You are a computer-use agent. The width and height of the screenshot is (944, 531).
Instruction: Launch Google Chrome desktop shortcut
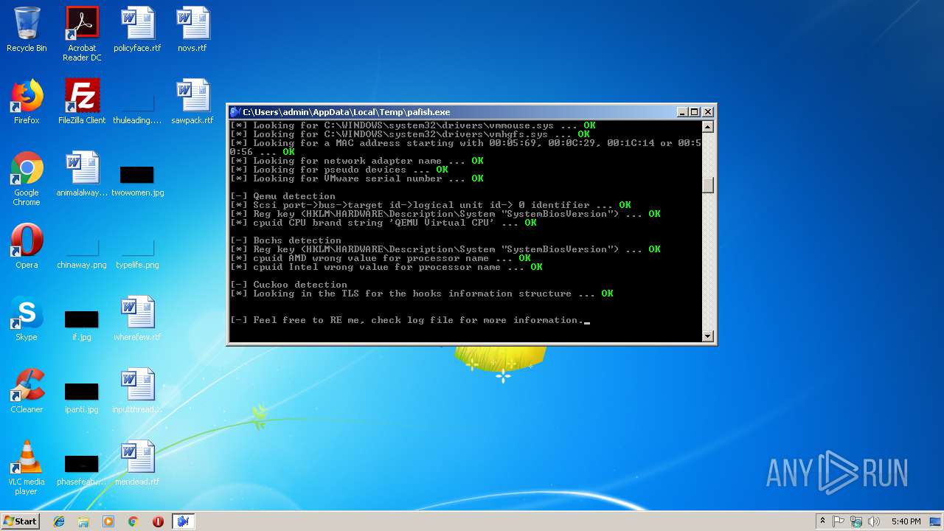(x=27, y=178)
